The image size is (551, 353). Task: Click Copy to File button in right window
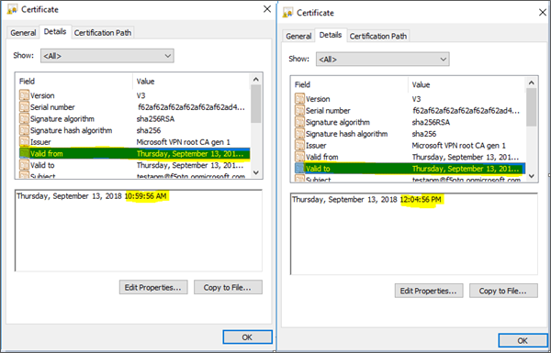pos(503,291)
